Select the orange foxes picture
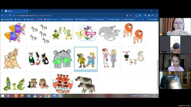Screen dimensions: 191x107 pos(63,84)
